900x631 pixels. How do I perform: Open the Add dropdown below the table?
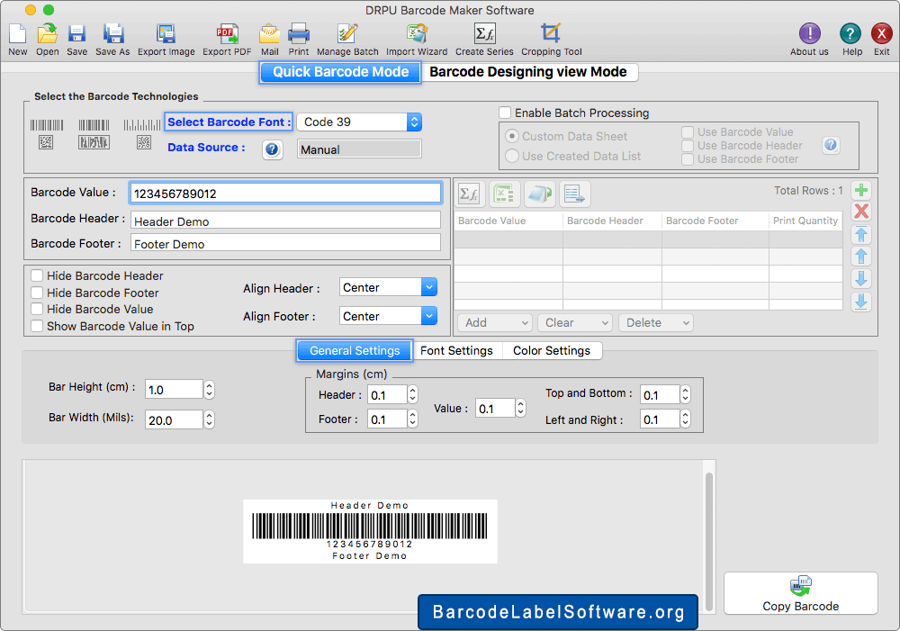pos(495,322)
